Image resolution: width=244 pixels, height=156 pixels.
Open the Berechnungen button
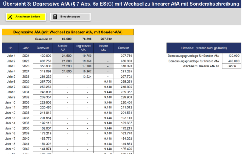click(x=70, y=17)
